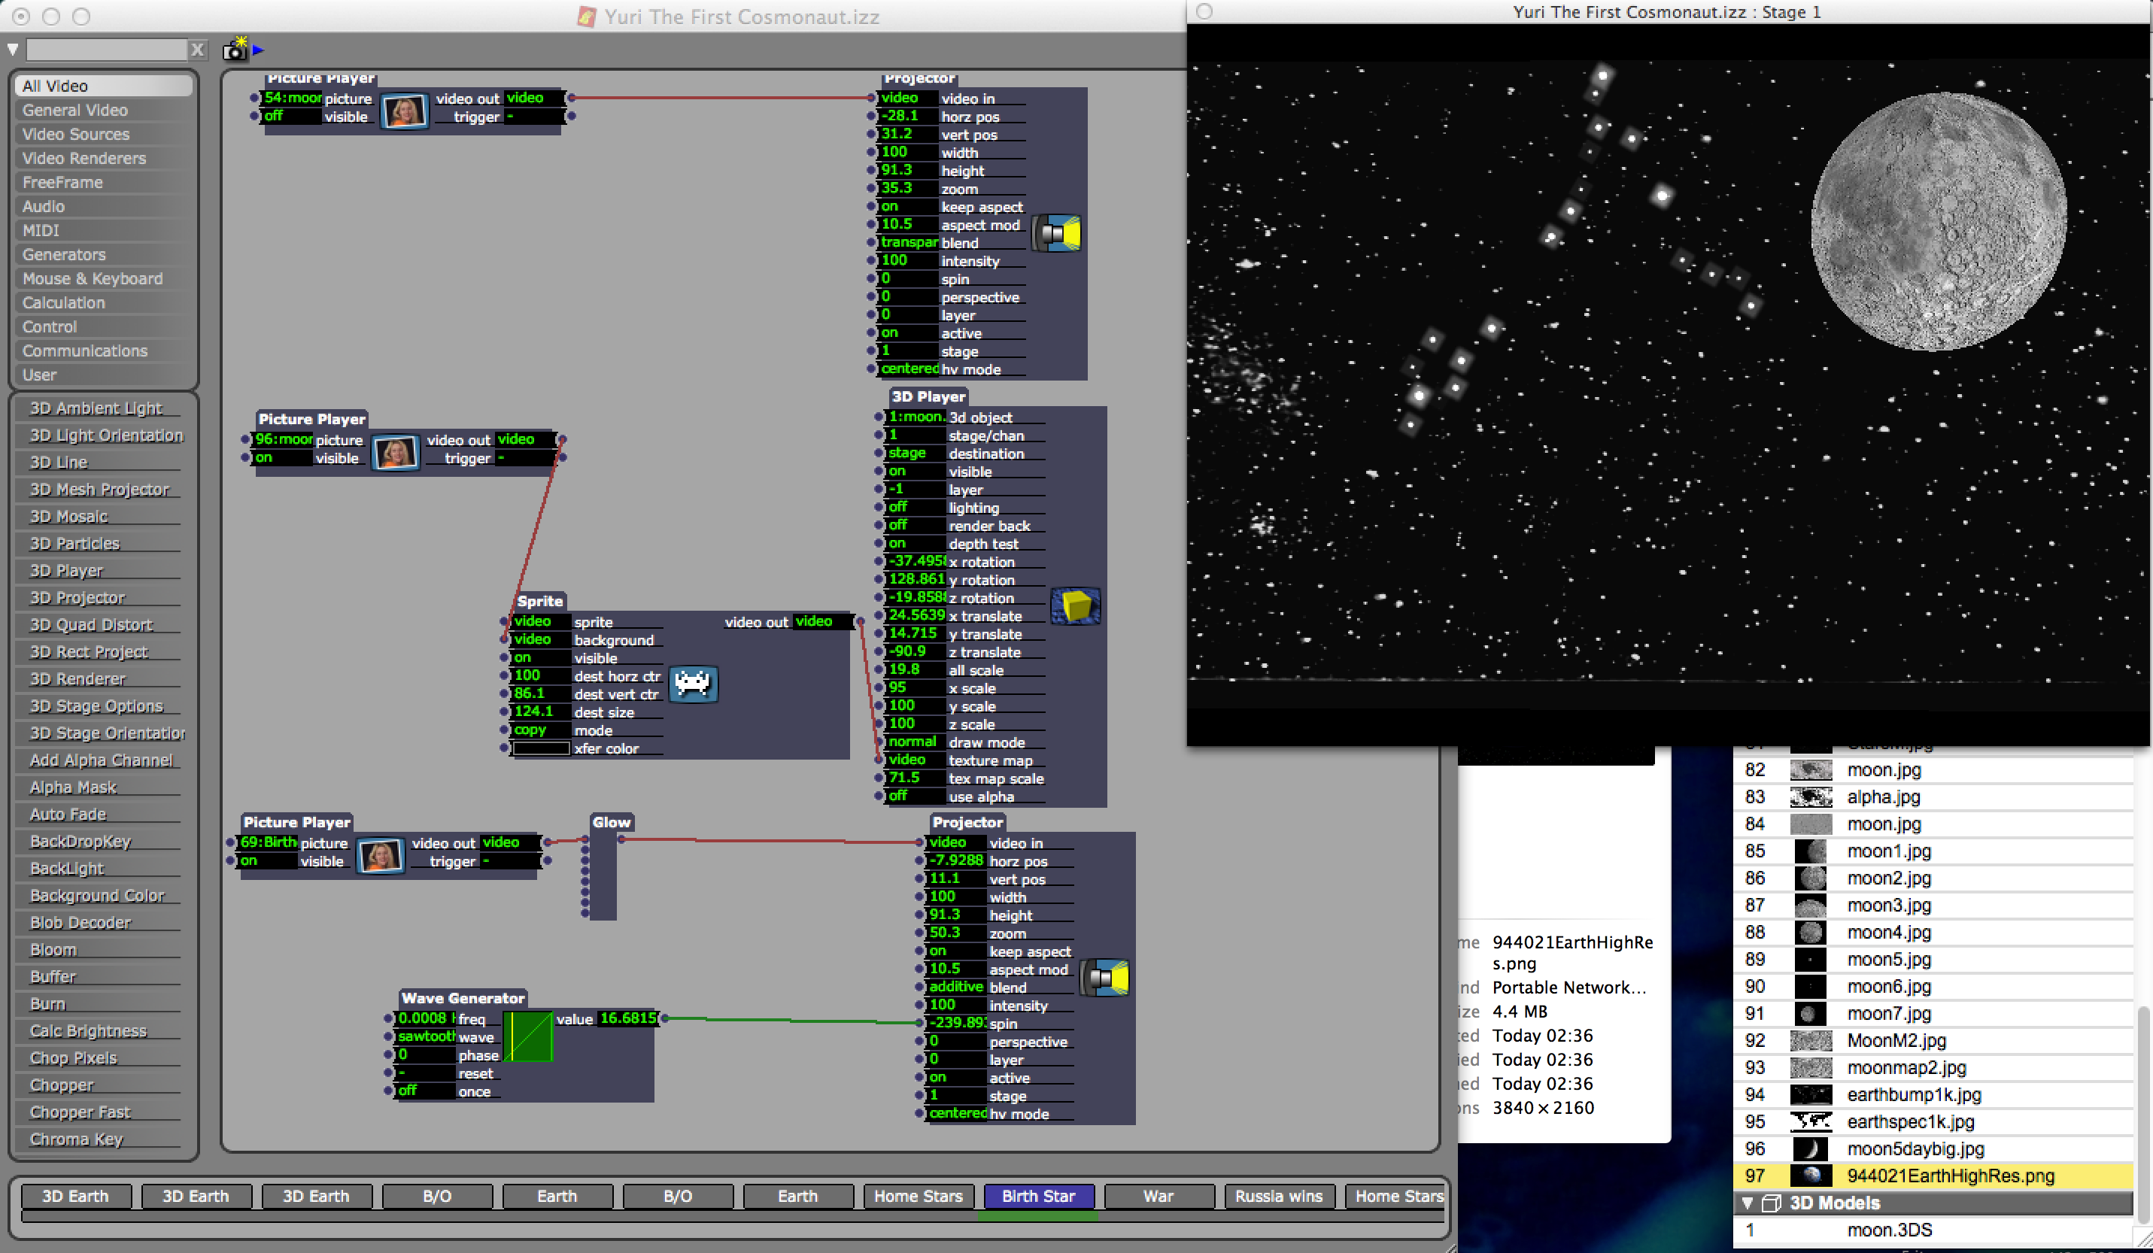Viewport: 2153px width, 1253px height.
Task: Toggle 'once' off on Wave Generator
Action: click(x=426, y=1091)
